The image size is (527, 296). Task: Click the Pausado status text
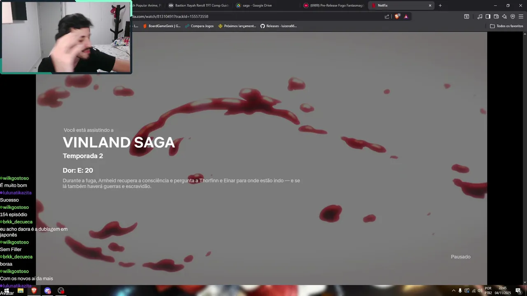[x=461, y=257]
